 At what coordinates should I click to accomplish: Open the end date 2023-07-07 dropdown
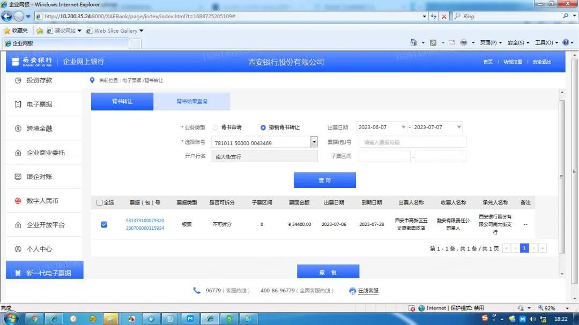[458, 127]
